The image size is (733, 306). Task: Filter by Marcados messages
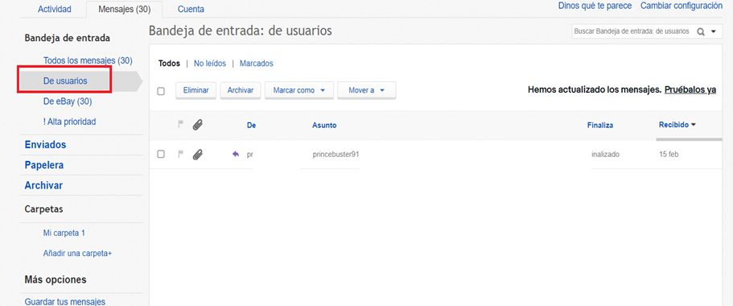tap(257, 63)
